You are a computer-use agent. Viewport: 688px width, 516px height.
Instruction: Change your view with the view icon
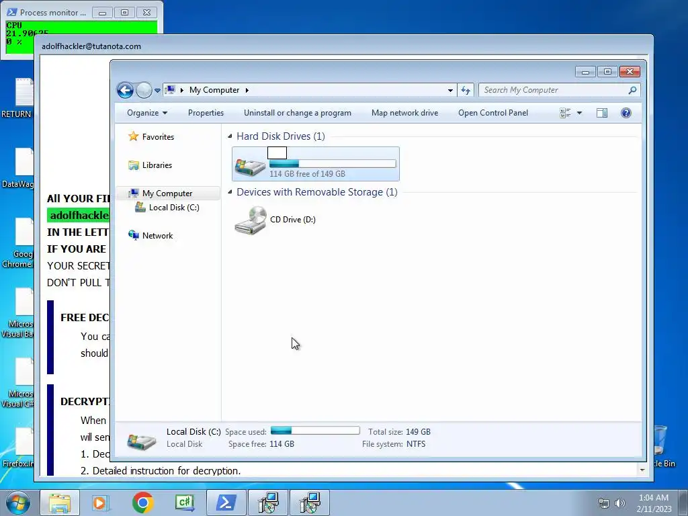(565, 113)
